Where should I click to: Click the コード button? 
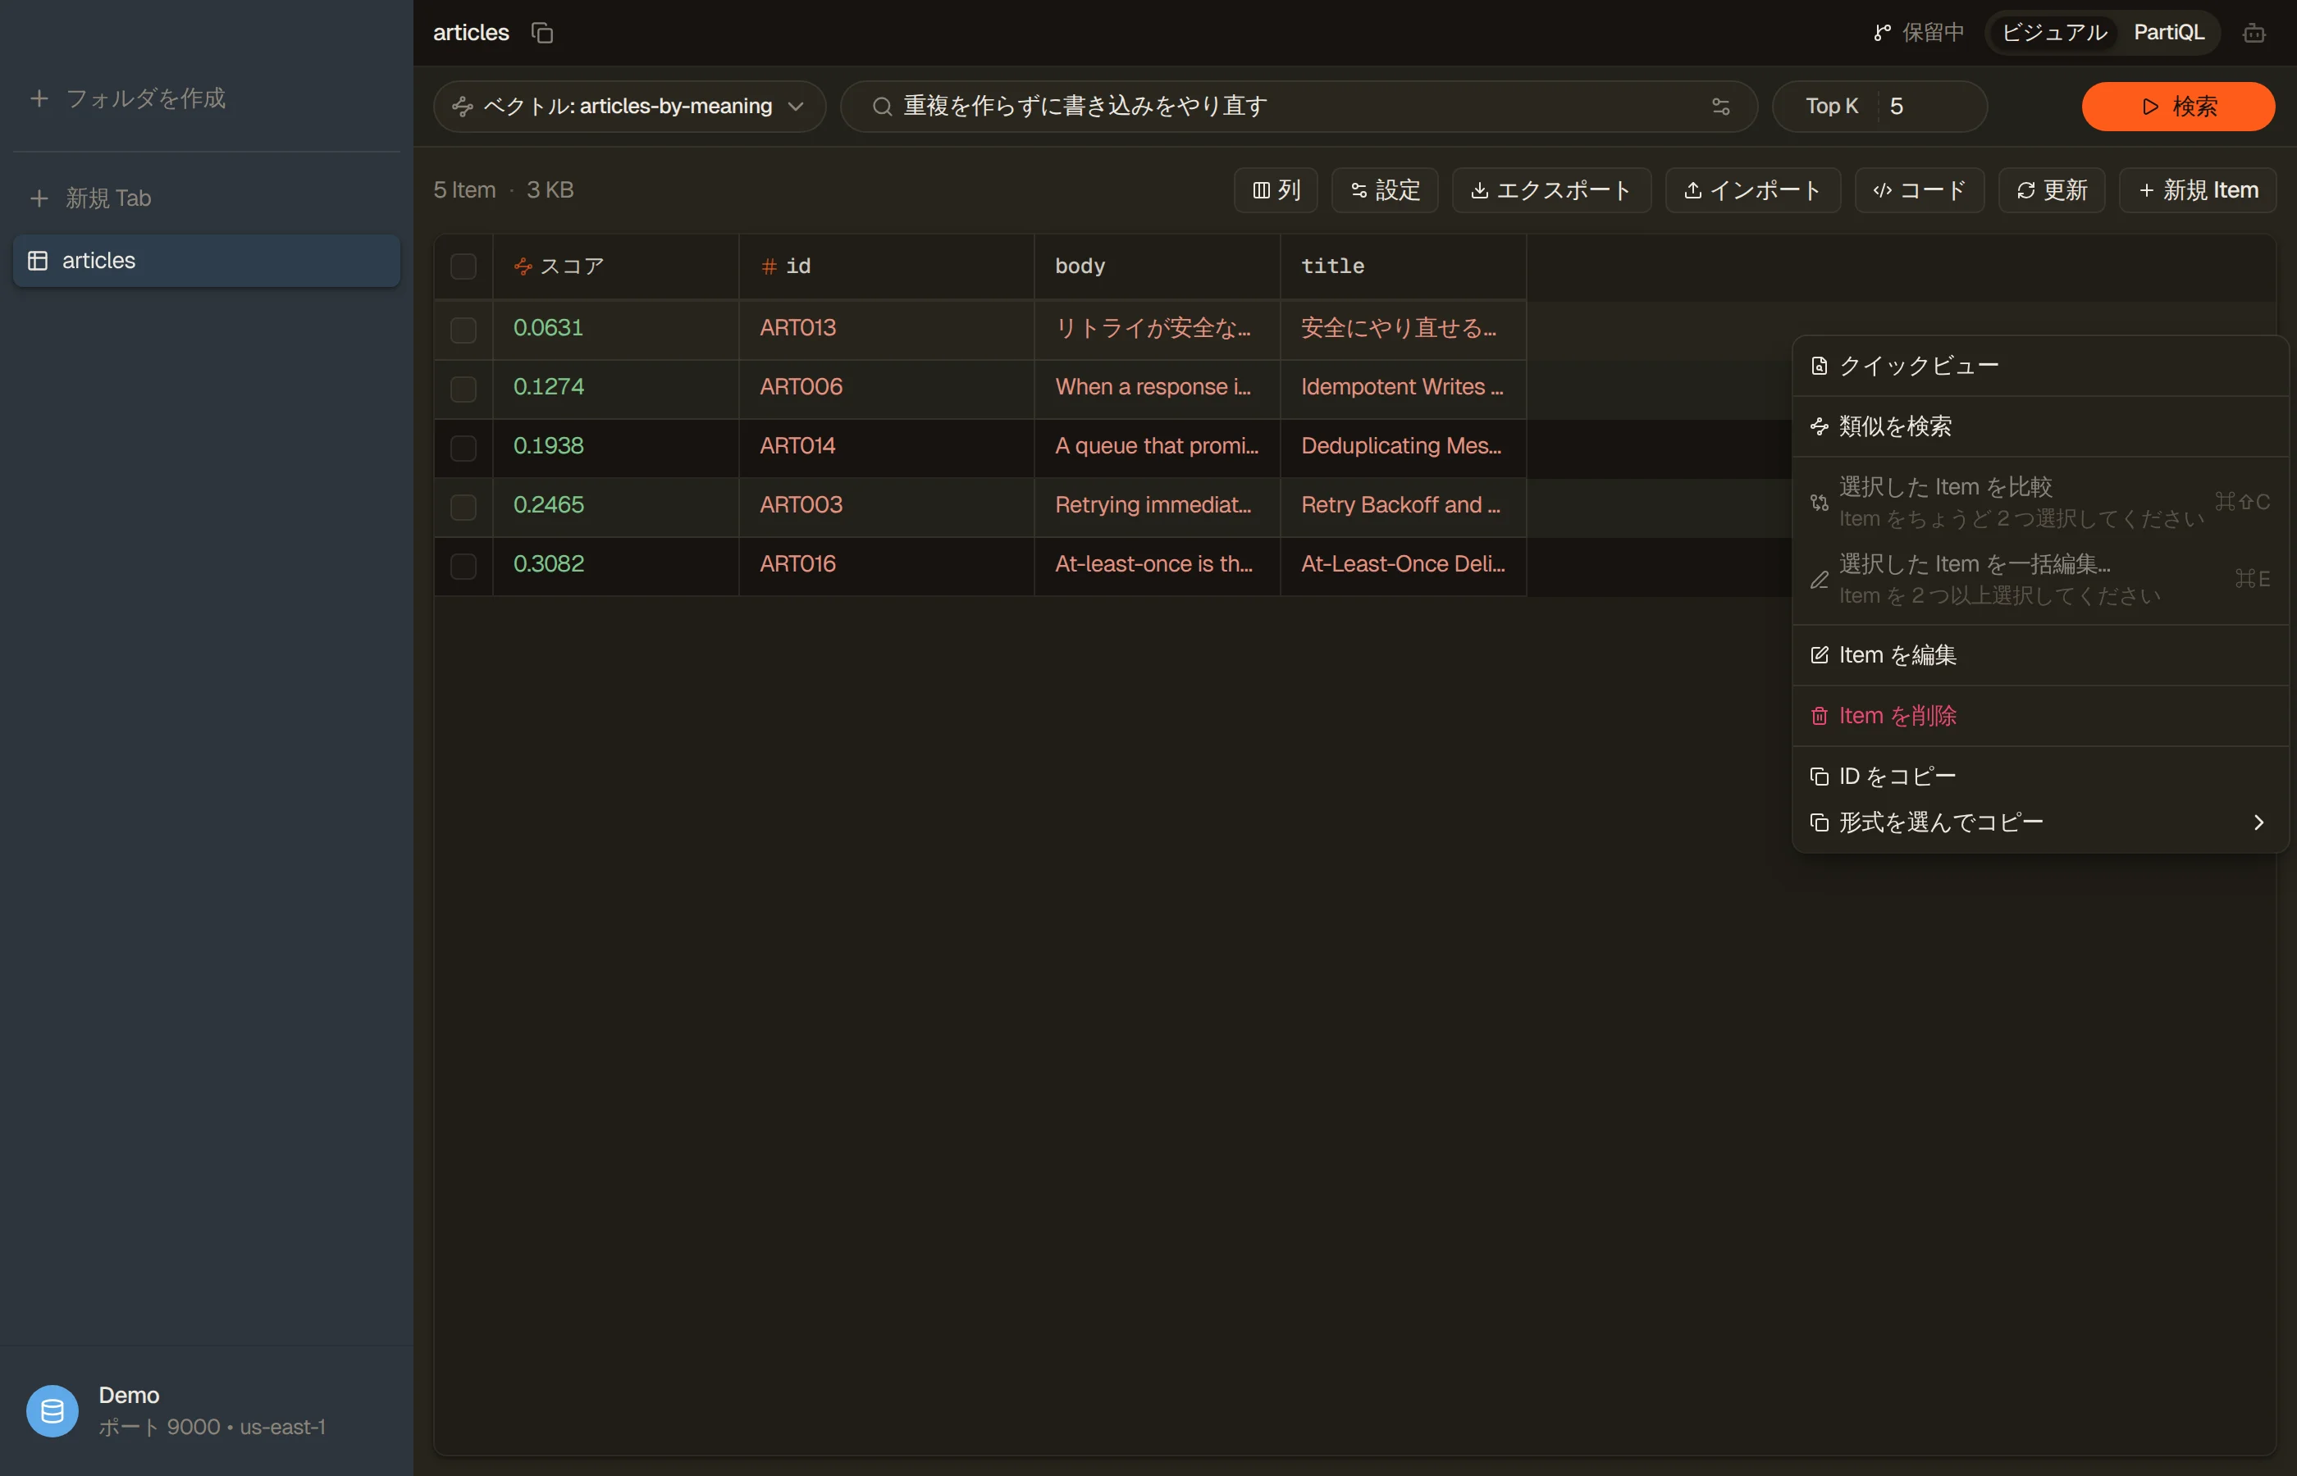tap(1920, 189)
